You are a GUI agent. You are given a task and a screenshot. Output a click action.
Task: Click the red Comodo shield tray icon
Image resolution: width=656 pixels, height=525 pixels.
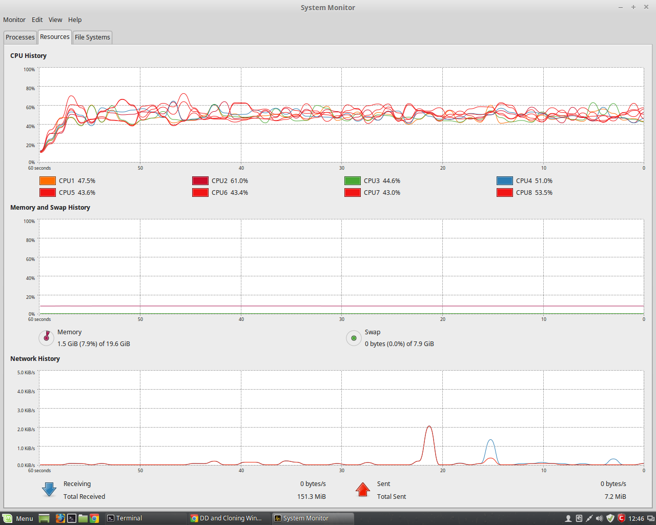click(x=621, y=518)
